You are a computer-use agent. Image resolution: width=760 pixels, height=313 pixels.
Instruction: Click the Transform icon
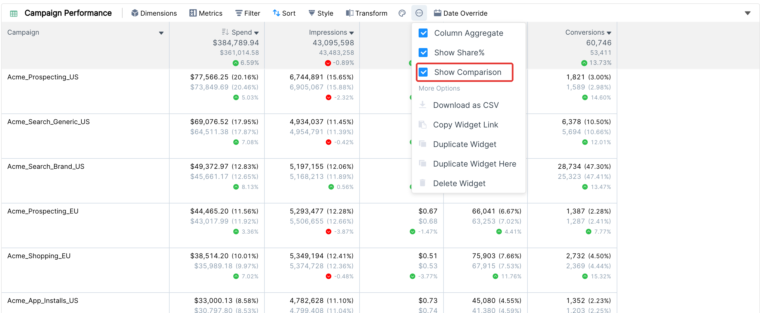point(349,13)
